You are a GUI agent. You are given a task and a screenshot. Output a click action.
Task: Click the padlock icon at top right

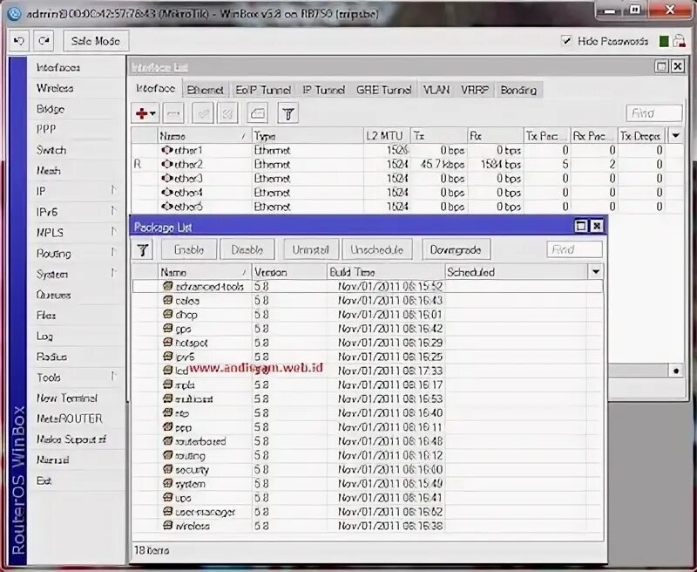coord(679,41)
